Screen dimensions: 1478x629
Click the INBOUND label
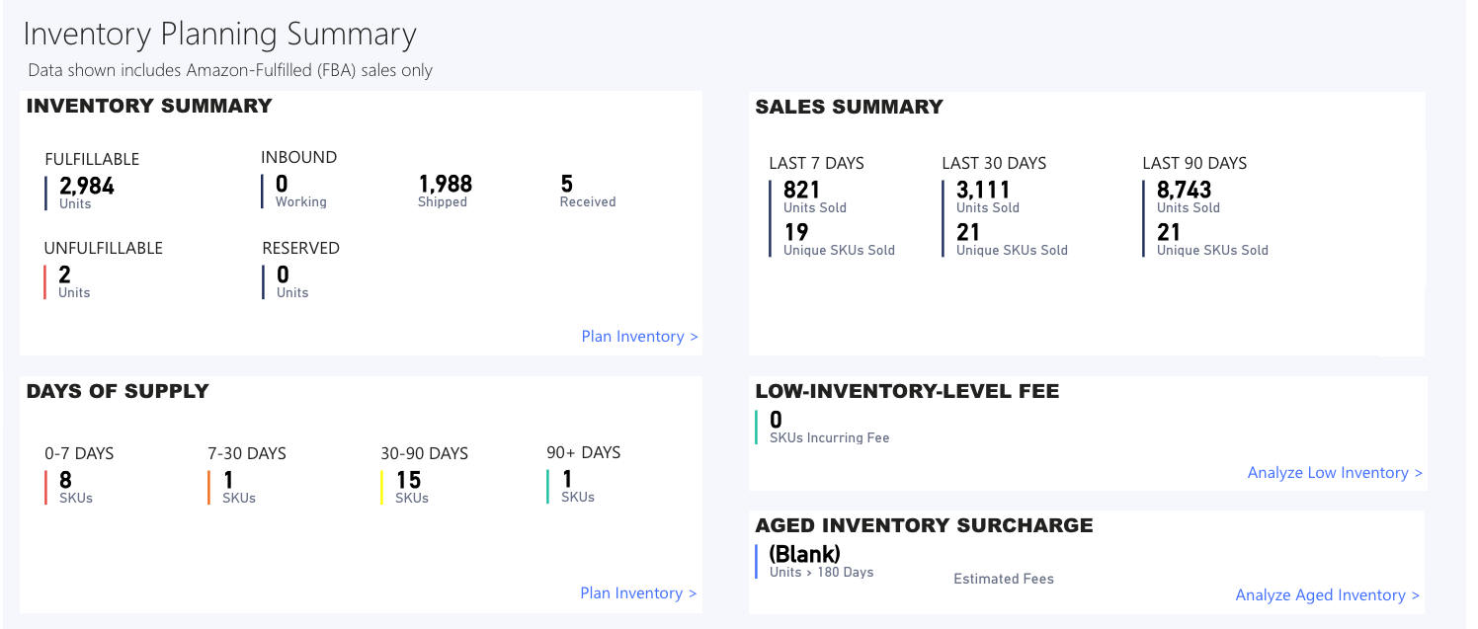(299, 157)
